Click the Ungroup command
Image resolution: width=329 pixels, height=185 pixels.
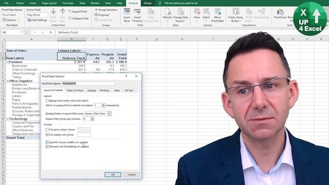[102, 15]
